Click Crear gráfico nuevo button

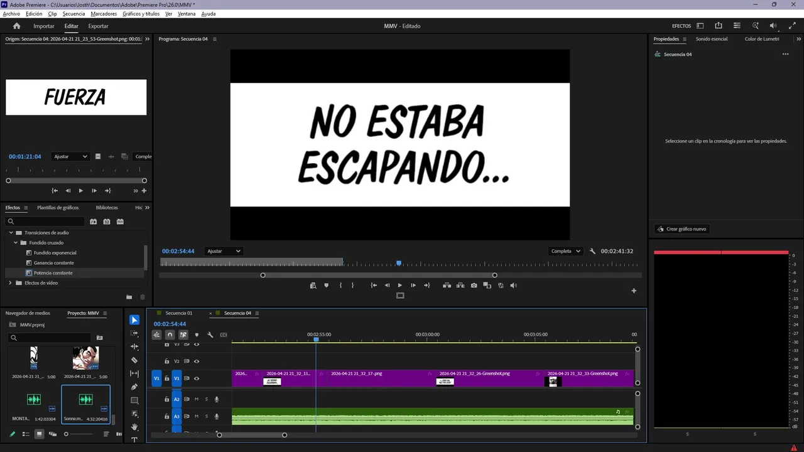point(682,229)
